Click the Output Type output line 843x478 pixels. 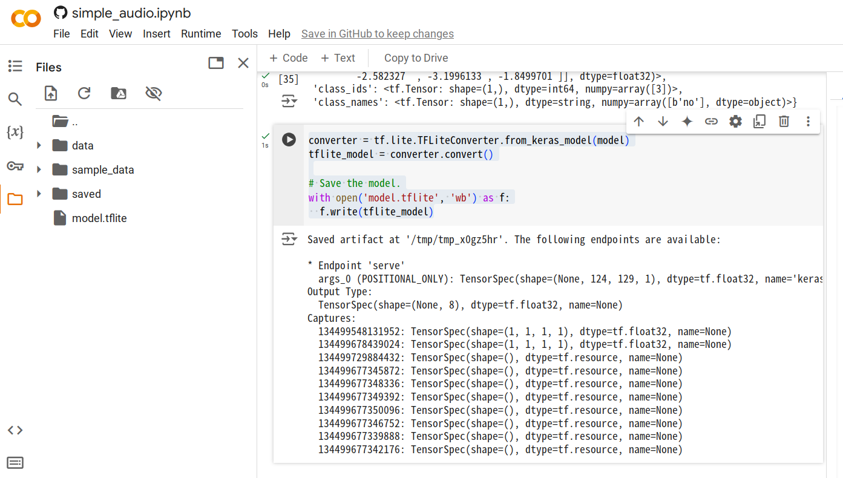(340, 292)
